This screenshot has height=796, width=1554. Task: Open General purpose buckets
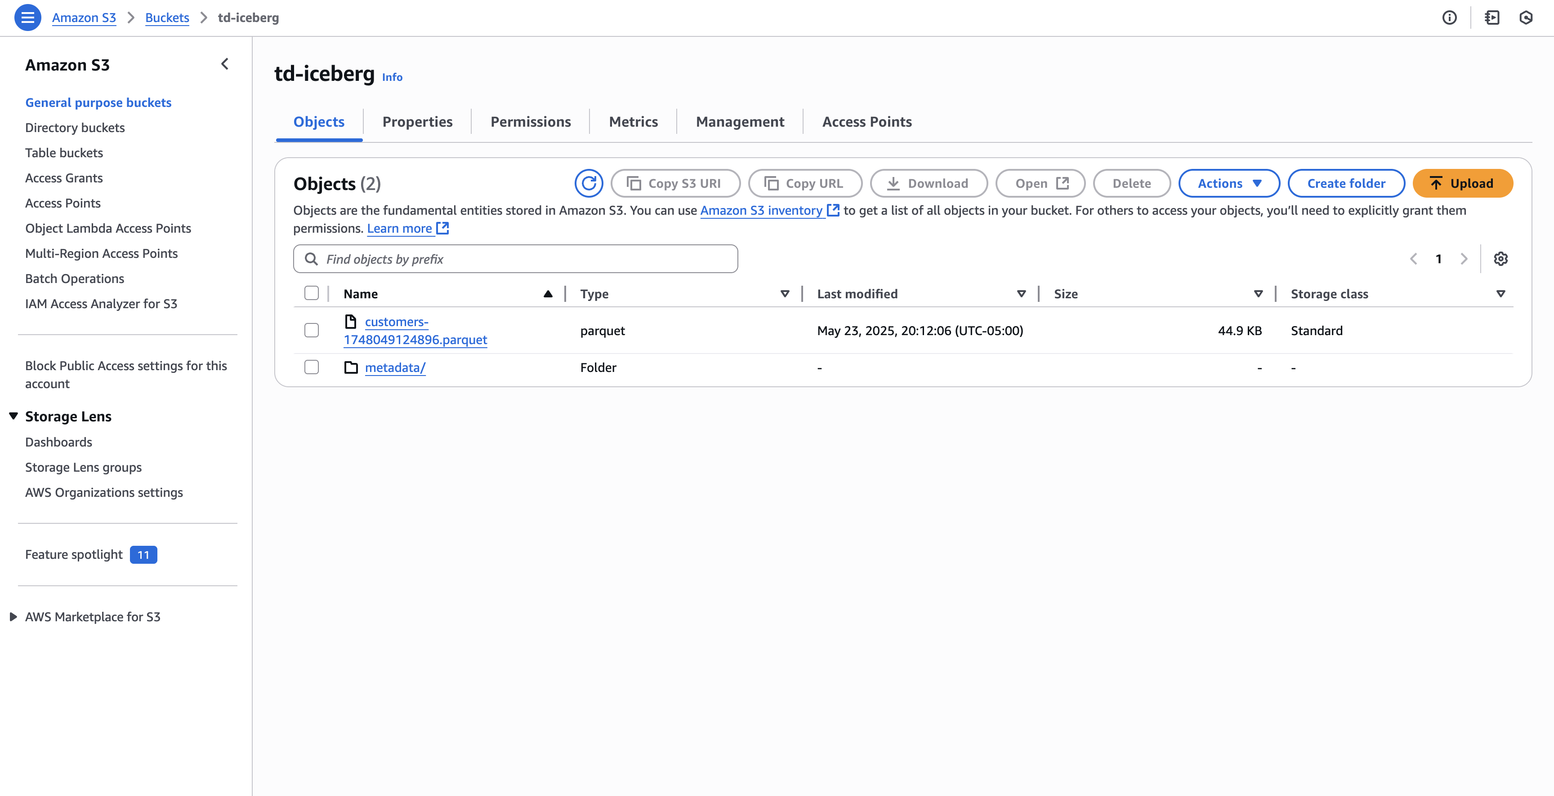pos(98,102)
